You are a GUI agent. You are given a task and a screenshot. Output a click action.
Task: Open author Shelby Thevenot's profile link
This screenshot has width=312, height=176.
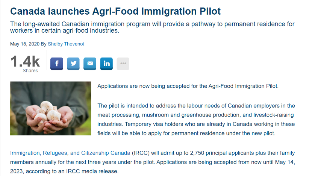coord(66,44)
